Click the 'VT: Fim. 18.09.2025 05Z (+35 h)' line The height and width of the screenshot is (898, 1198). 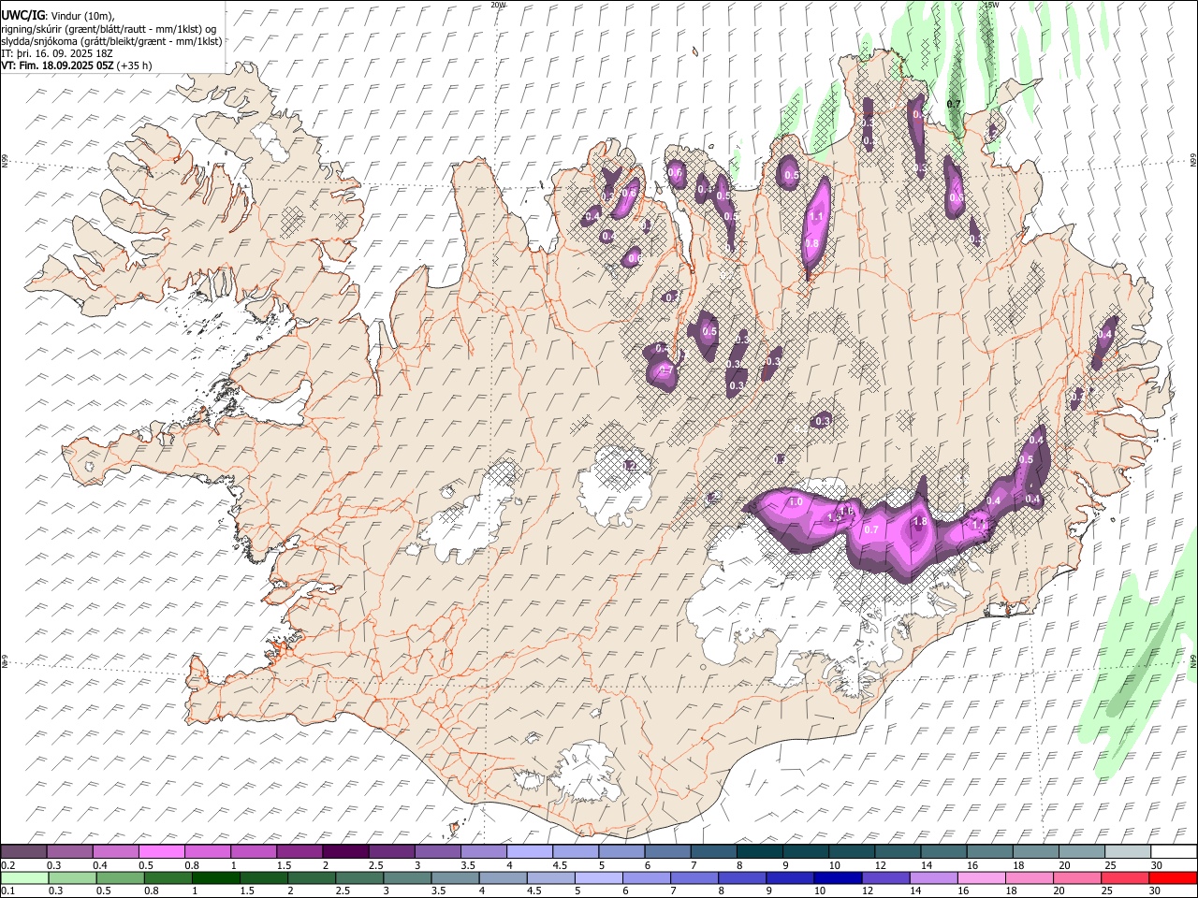77,65
